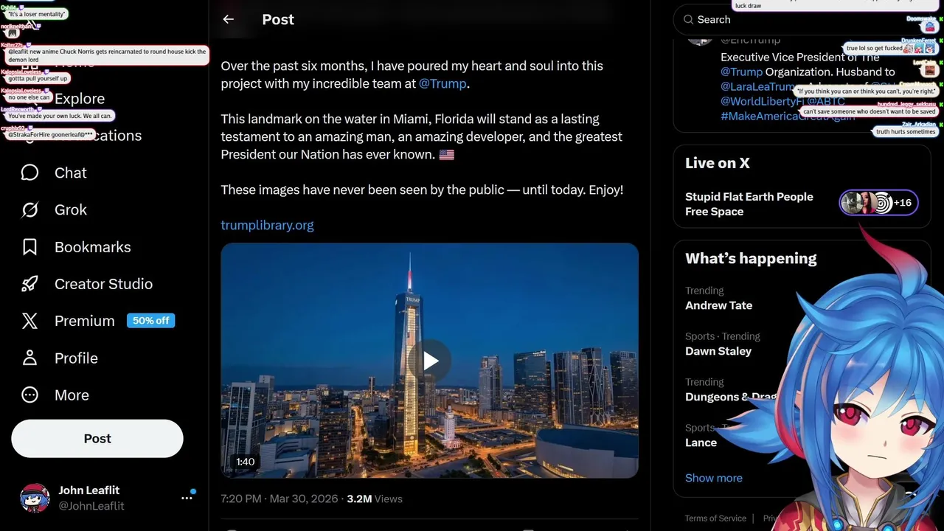The image size is (944, 531).
Task: Click the Explore menu item
Action: click(80, 99)
